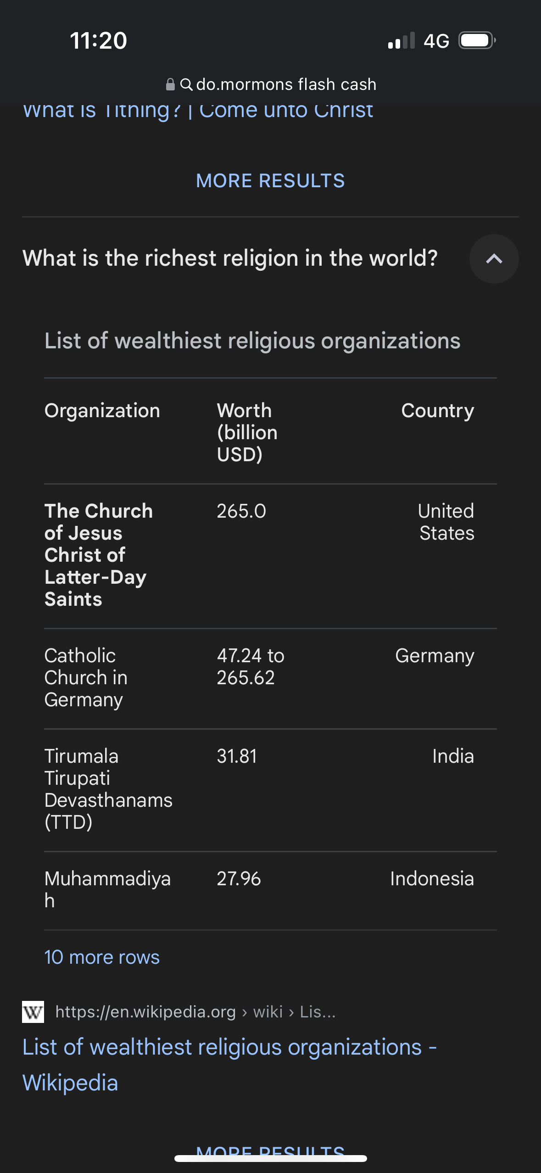
Task: Tap the cellular signal bars icon
Action: coord(401,40)
